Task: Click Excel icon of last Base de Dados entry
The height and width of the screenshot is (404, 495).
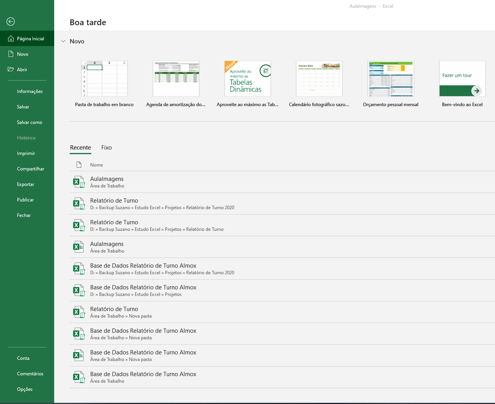Action: point(79,377)
